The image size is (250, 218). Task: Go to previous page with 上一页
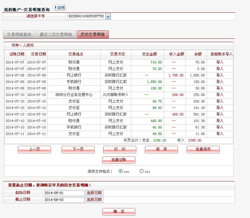tap(34, 150)
